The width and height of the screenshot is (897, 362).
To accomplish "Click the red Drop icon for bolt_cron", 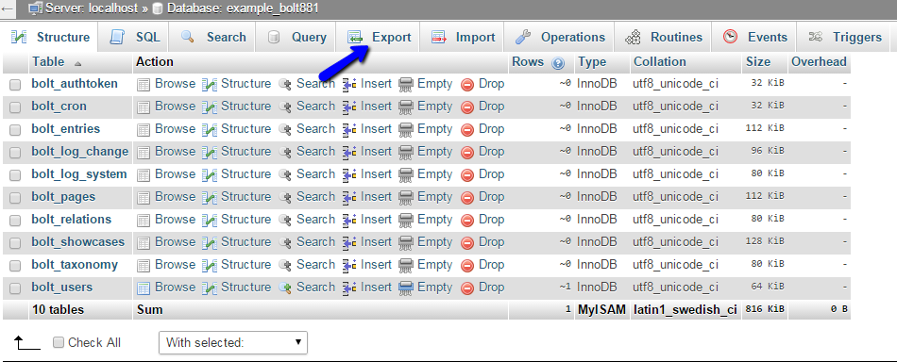I will tap(467, 107).
